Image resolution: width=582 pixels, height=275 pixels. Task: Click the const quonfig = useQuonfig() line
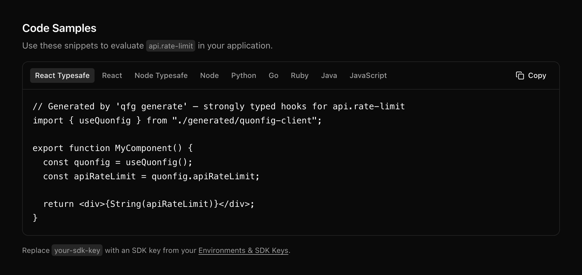pos(118,162)
